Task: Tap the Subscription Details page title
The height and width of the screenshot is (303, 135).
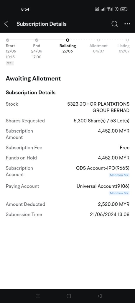Action: tap(41, 24)
